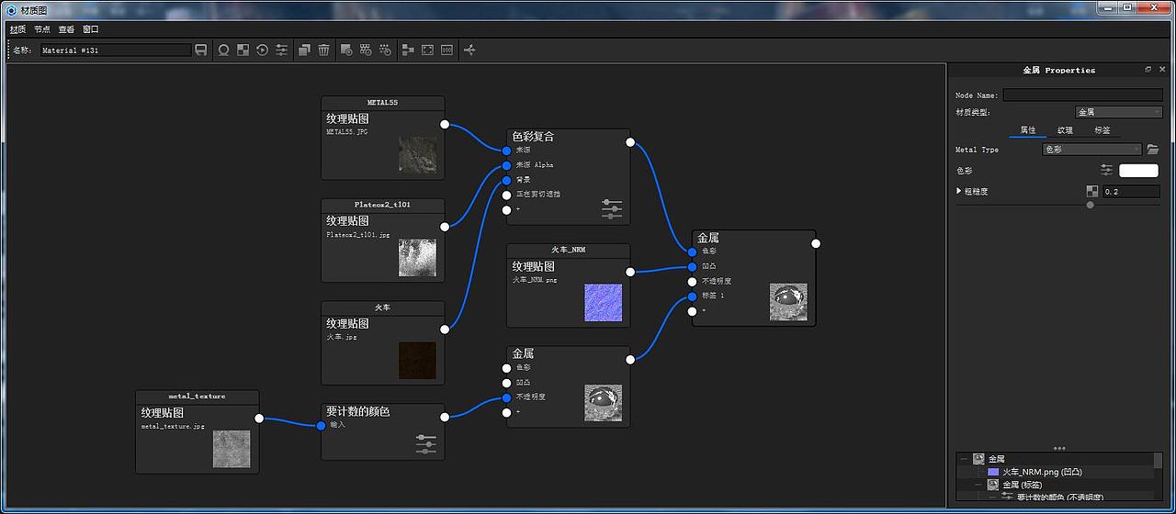Open the Metal Type dropdown showing 色彩
The width and height of the screenshot is (1176, 514).
click(x=1092, y=149)
